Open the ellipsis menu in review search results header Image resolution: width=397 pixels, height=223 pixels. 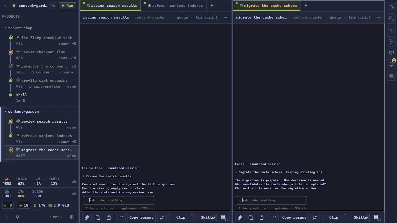click(x=226, y=17)
